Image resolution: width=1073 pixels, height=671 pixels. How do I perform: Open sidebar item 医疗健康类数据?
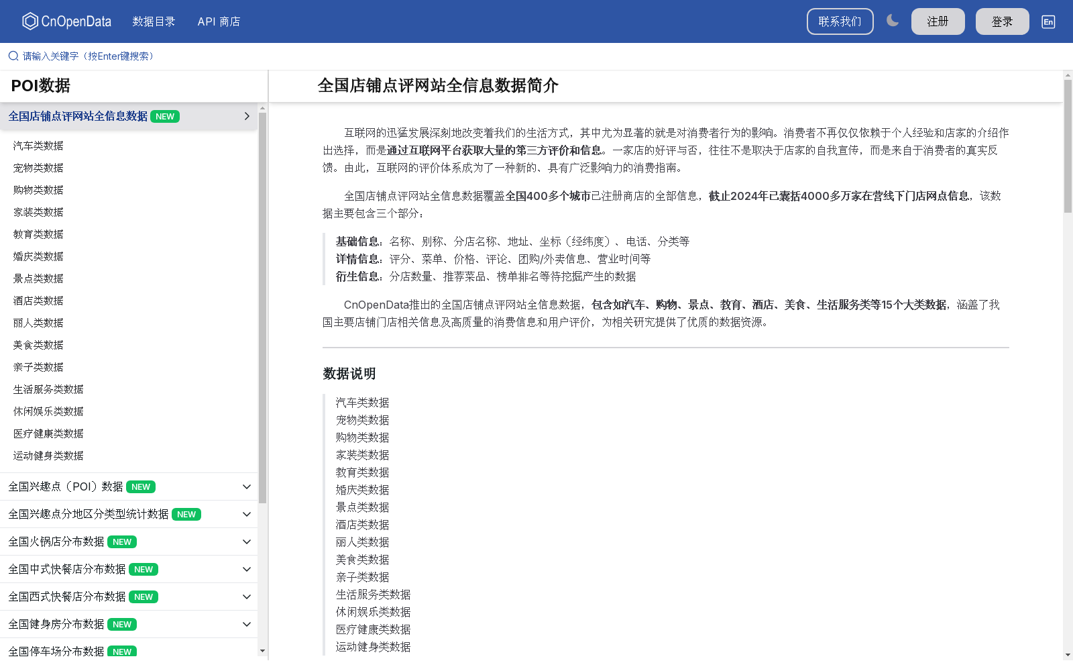pyautogui.click(x=48, y=433)
